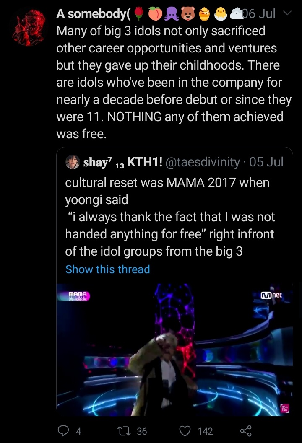
Task: Expand the tweet options chevron
Action: pos(287,13)
